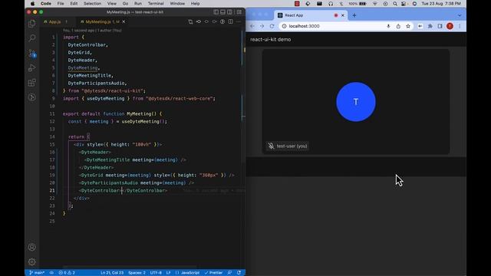
Task: Open the Apple menu
Action: (x=32, y=3)
